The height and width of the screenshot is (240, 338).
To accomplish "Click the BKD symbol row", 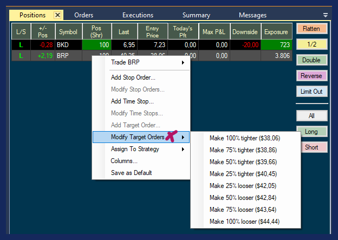I will click(68, 44).
